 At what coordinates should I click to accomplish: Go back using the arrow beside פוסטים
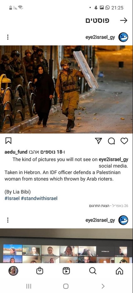[124, 20]
